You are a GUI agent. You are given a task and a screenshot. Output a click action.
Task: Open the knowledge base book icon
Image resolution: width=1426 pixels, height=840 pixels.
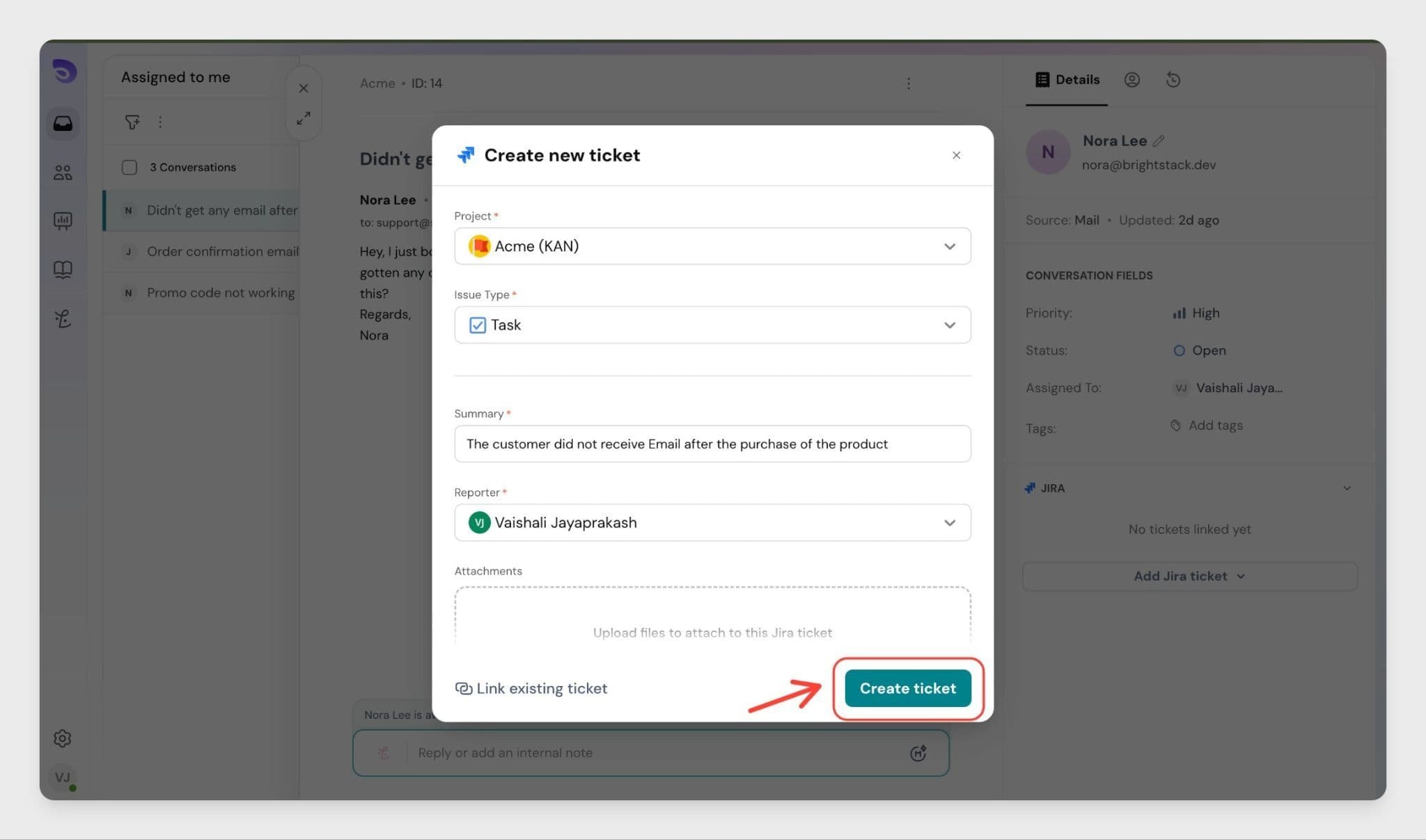(63, 270)
